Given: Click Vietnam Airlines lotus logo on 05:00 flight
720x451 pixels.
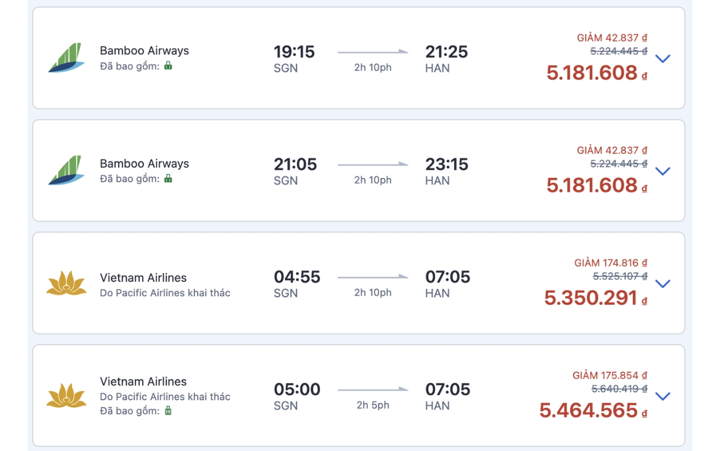Looking at the screenshot, I should tap(67, 396).
